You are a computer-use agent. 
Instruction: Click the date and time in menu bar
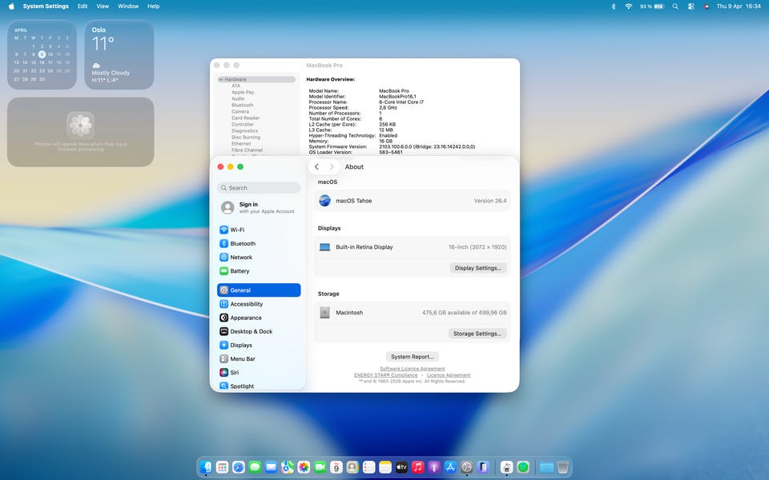pos(738,6)
